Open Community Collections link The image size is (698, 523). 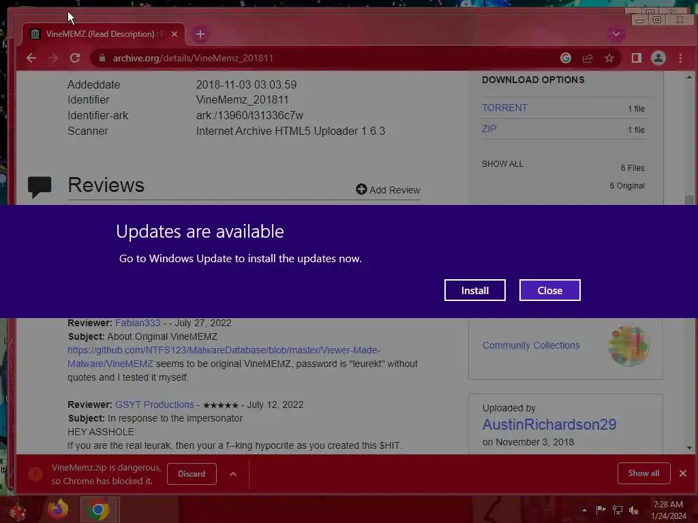[531, 345]
